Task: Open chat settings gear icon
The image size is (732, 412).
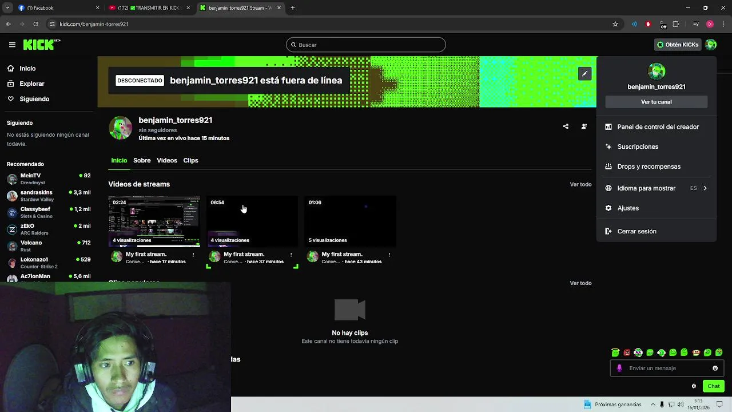Action: click(694, 386)
